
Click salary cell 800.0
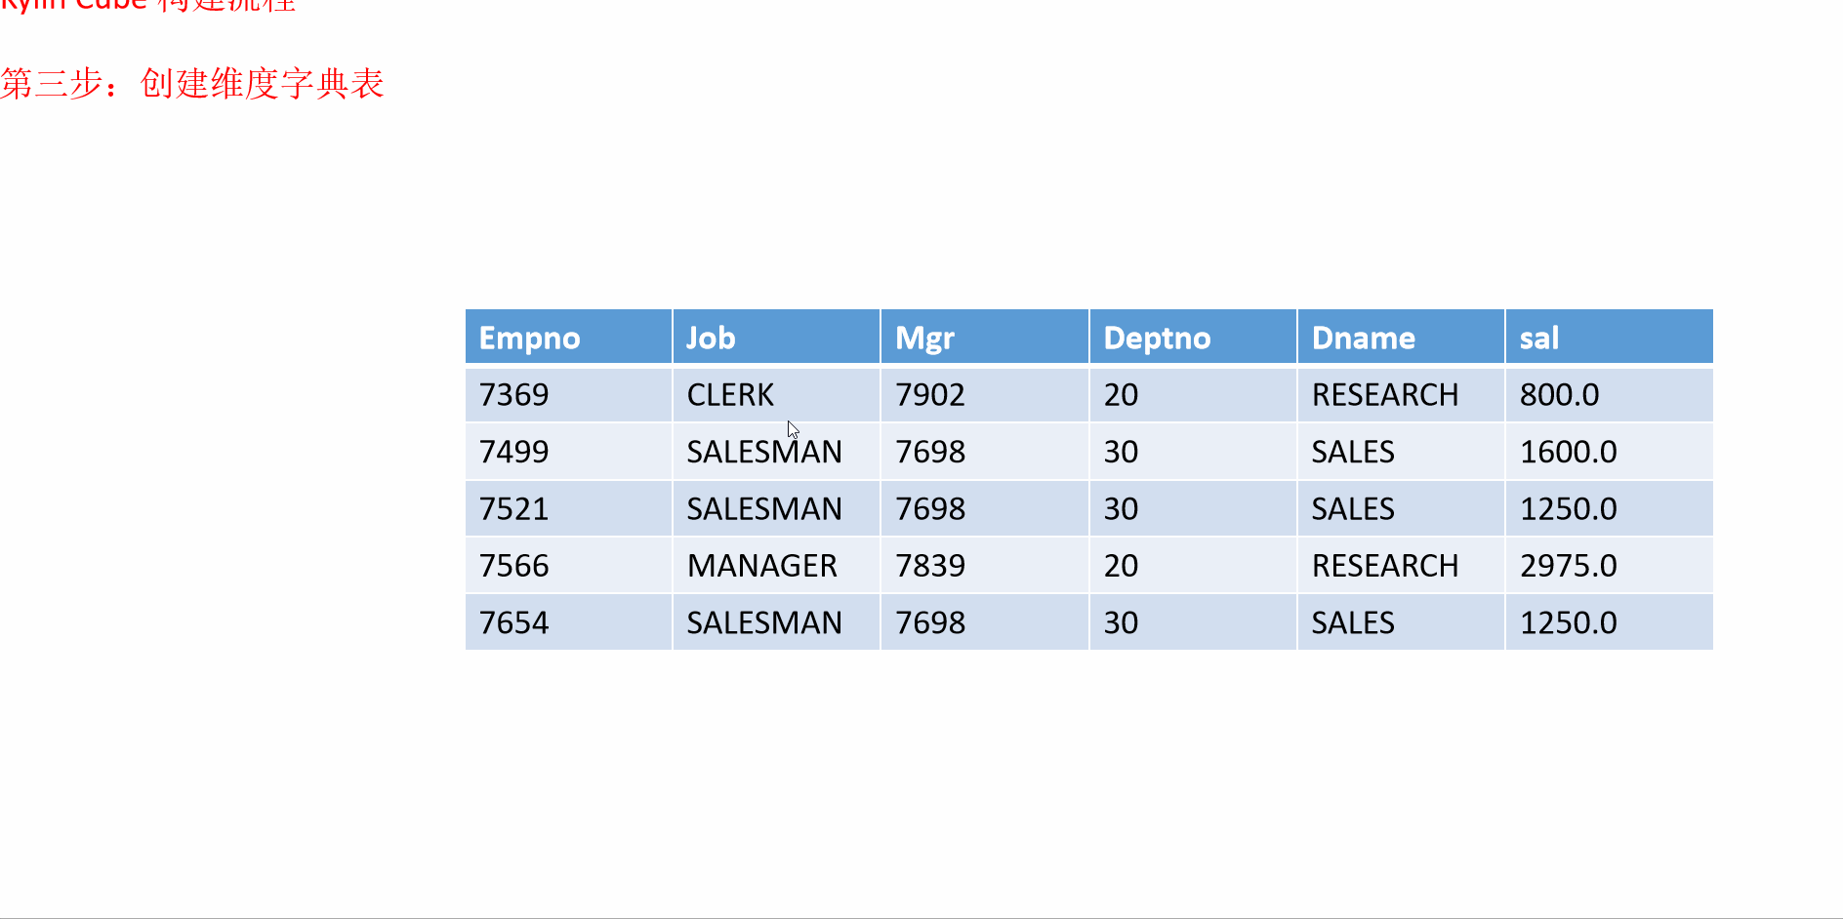tap(1609, 394)
